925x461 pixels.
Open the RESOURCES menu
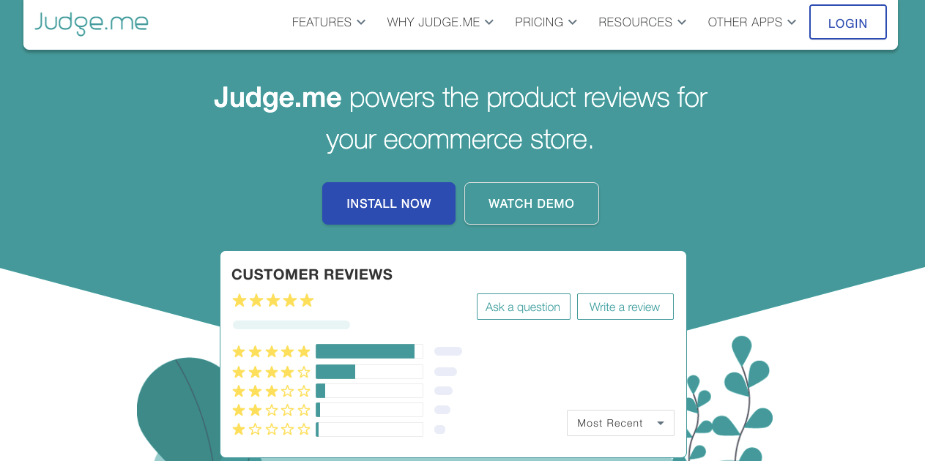click(x=642, y=23)
